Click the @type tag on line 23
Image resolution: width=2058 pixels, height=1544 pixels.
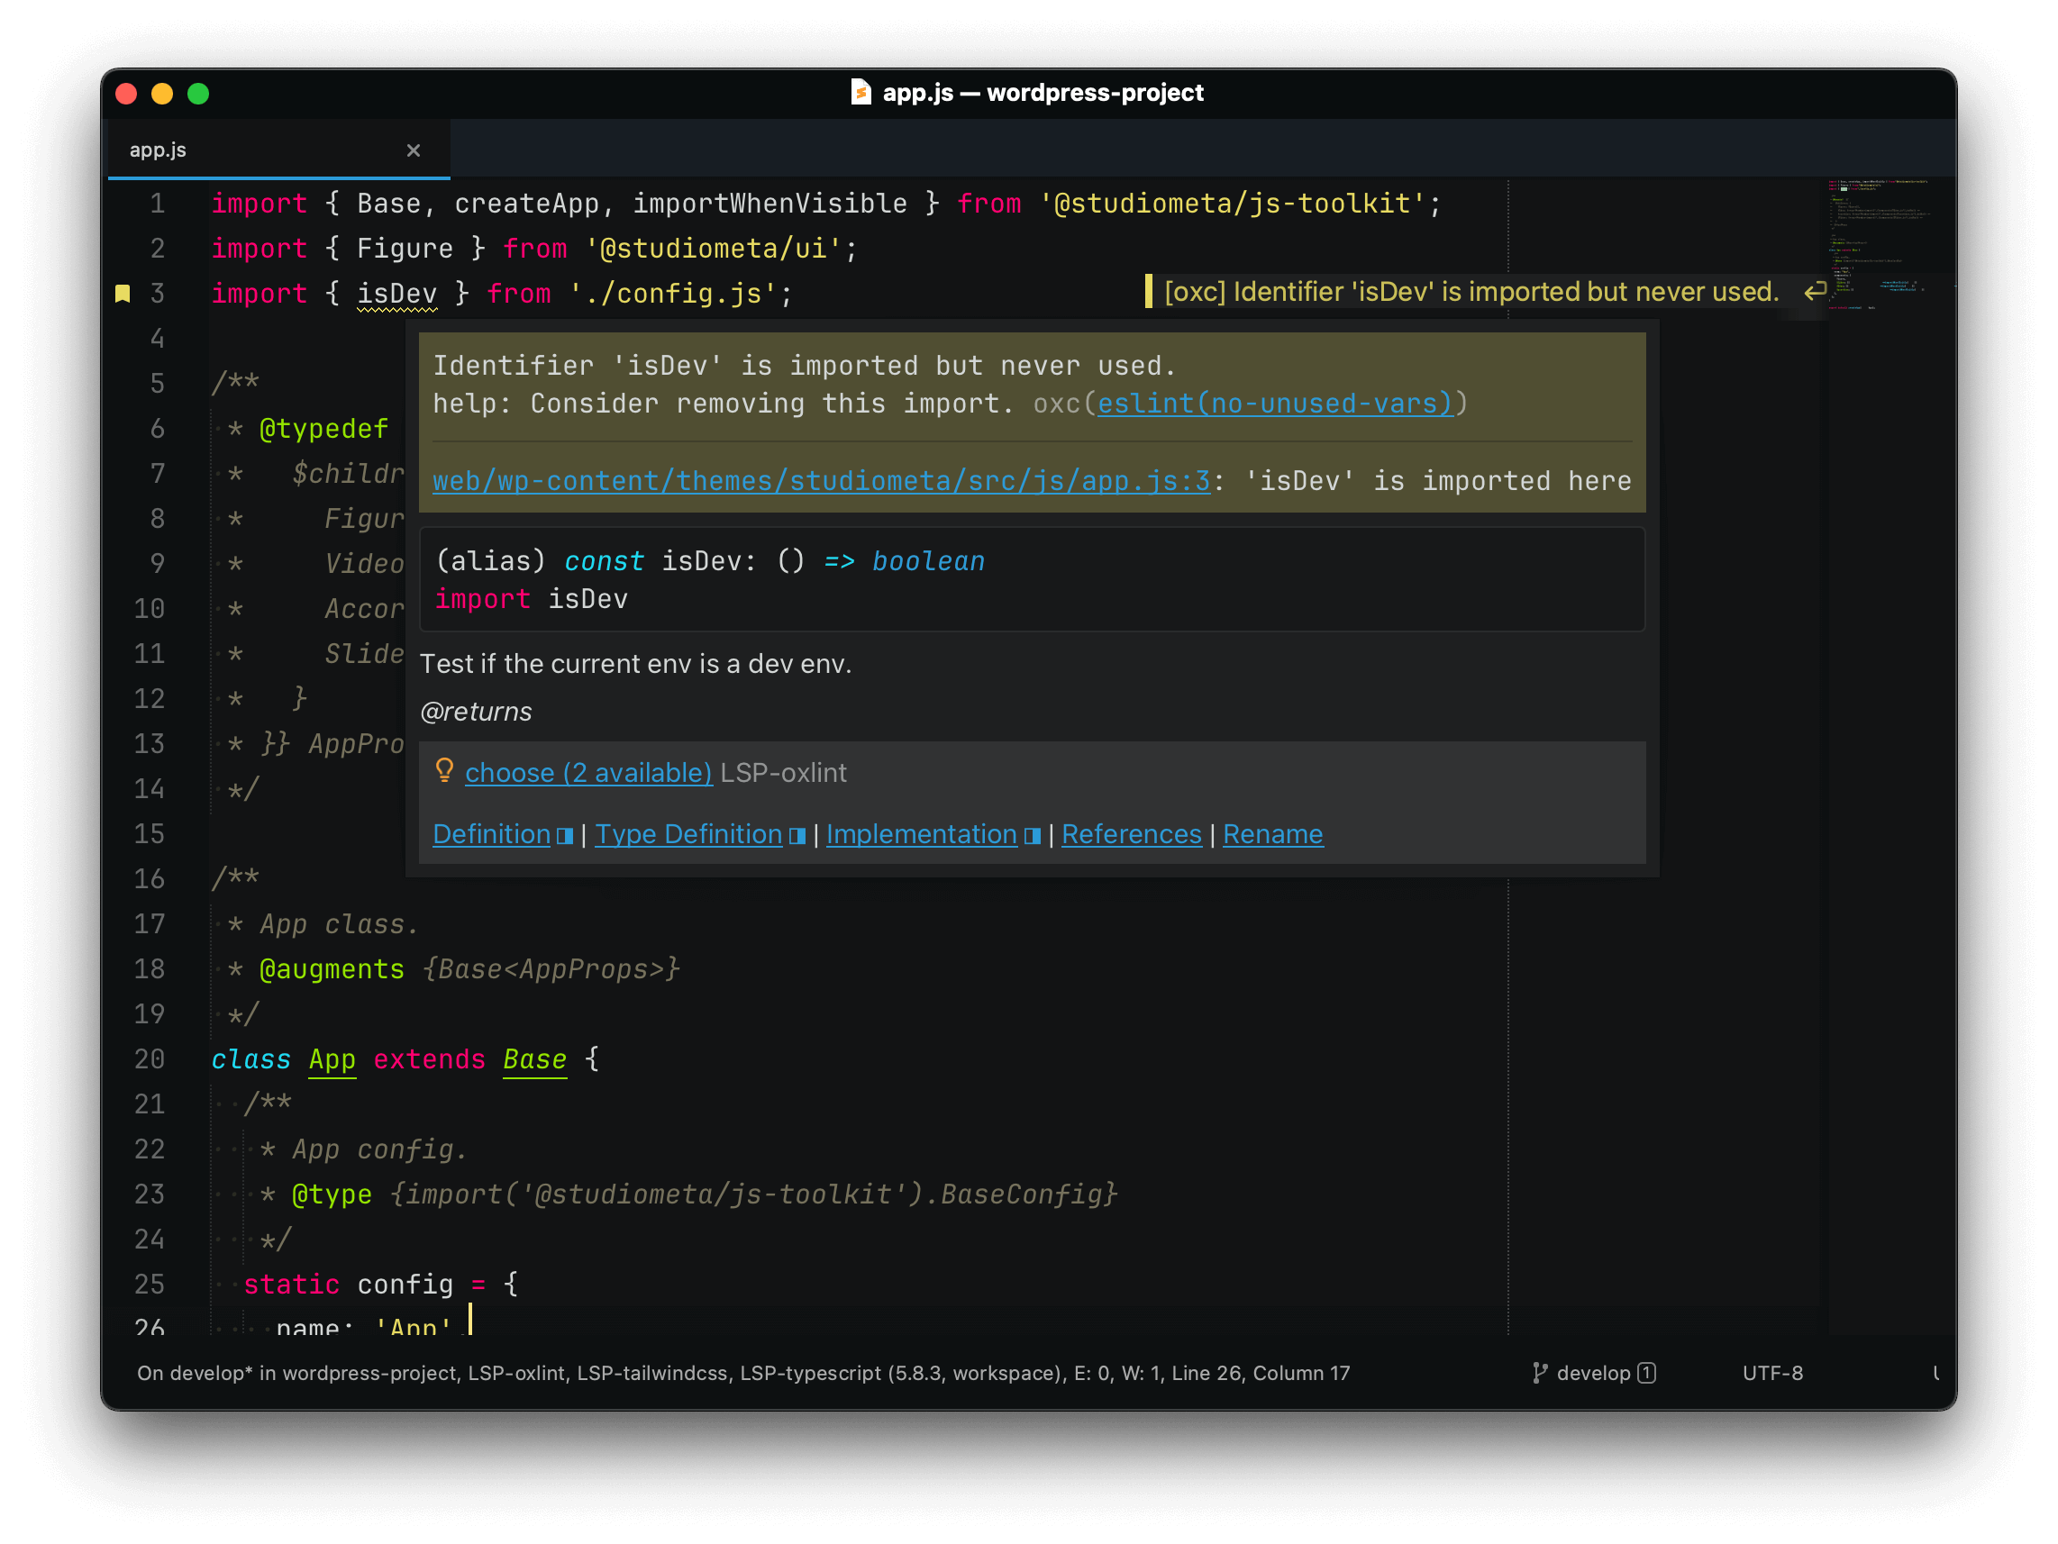pyautogui.click(x=332, y=1194)
